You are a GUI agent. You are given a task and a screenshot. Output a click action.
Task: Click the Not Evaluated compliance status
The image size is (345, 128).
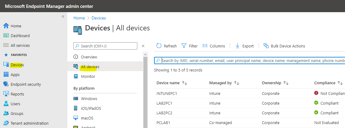pyautogui.click(x=326, y=123)
